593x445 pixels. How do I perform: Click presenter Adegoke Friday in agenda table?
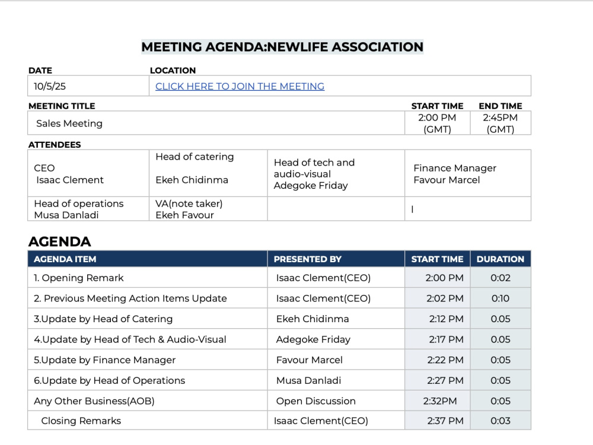(x=336, y=339)
